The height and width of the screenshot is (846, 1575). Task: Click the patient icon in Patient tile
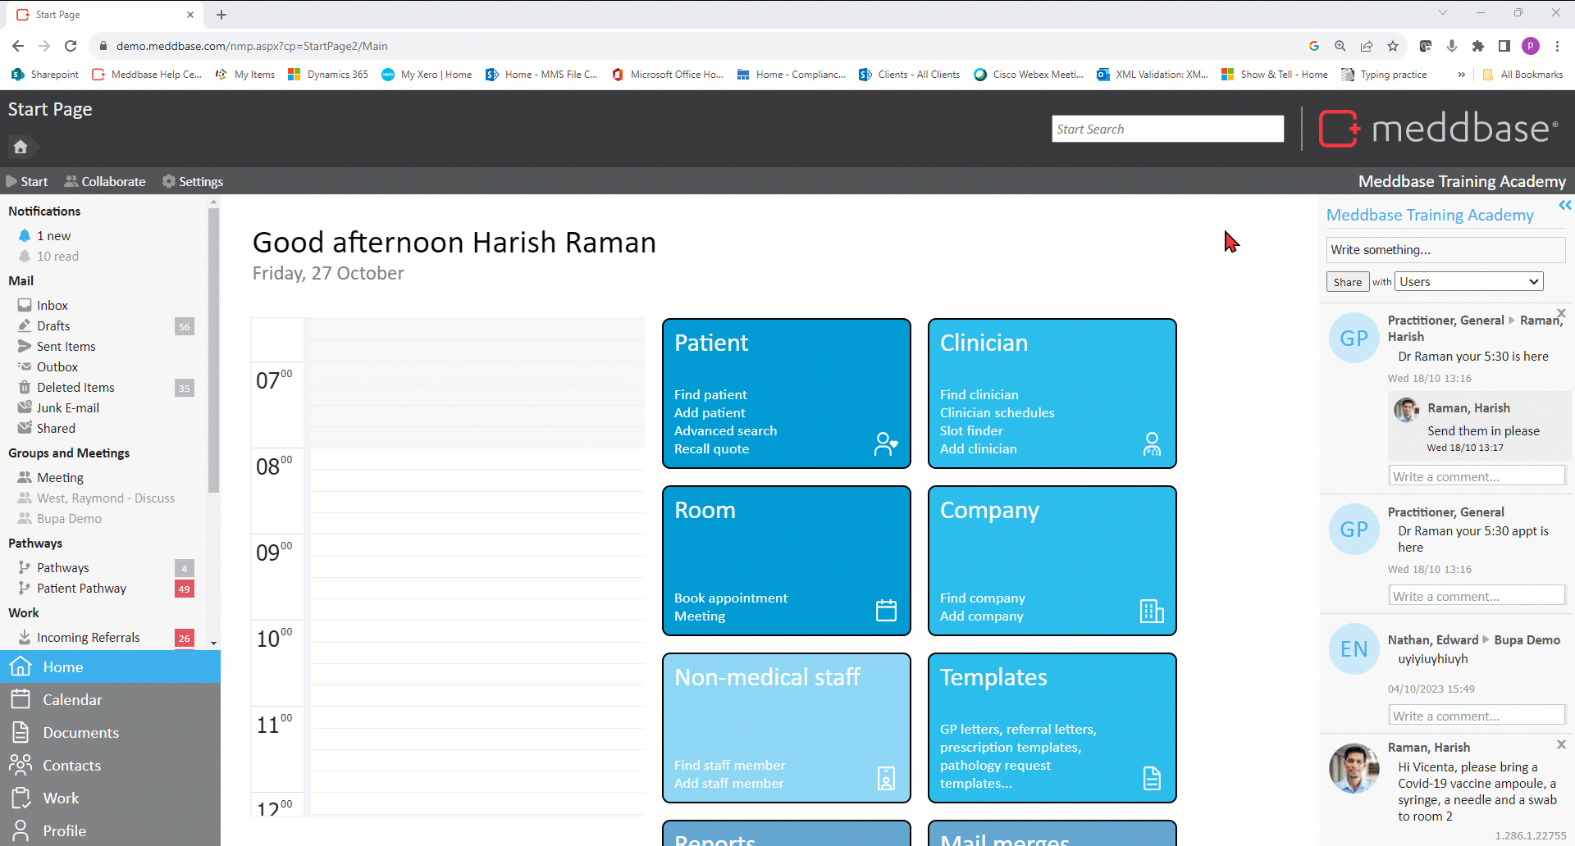(x=886, y=444)
